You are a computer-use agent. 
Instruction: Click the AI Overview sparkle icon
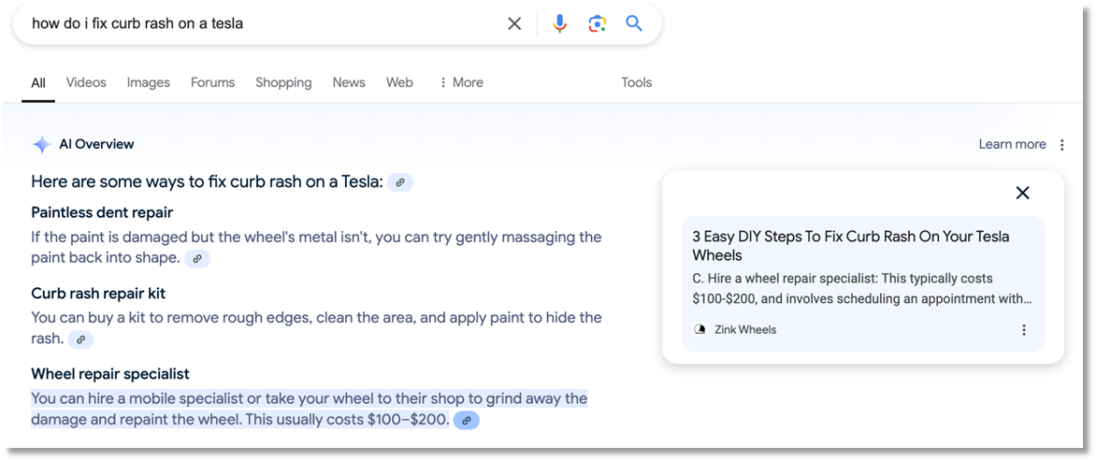41,145
